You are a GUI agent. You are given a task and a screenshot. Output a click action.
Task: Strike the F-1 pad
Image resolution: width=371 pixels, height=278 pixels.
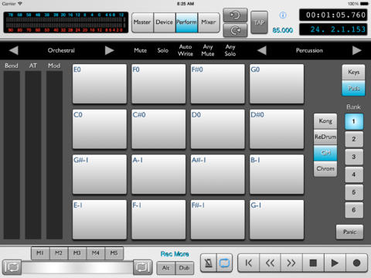[x=158, y=220]
